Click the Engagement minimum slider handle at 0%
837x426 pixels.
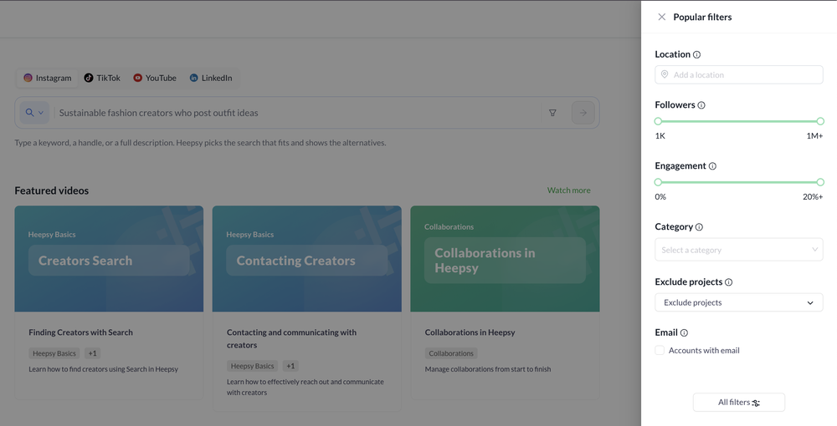click(658, 182)
